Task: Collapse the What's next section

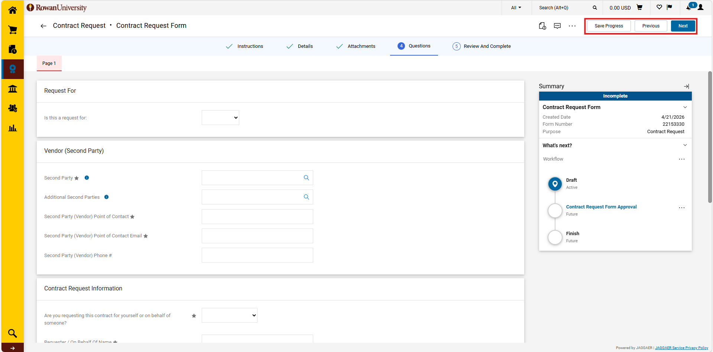Action: [x=685, y=145]
